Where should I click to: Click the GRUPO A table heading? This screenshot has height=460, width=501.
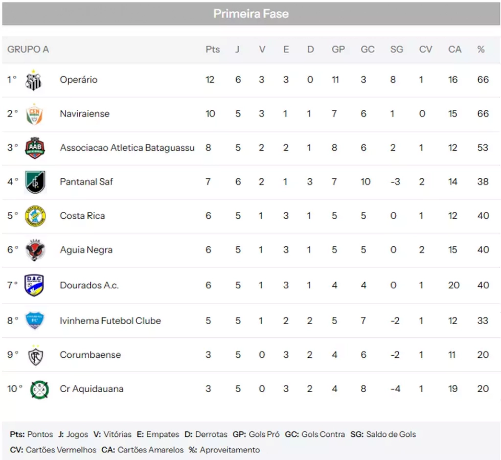point(28,50)
